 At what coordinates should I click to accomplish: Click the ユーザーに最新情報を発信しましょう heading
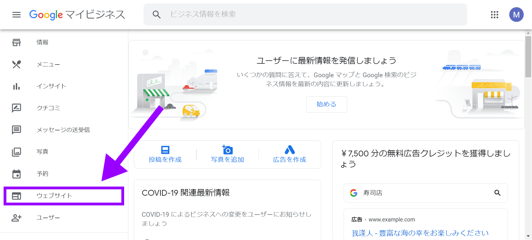(x=326, y=61)
